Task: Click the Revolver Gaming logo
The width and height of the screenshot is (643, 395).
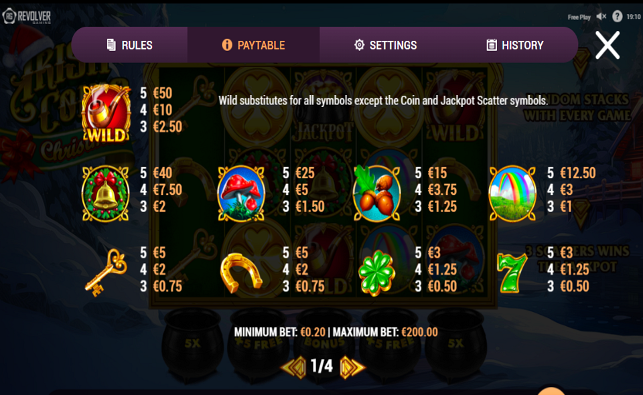Action: [27, 16]
